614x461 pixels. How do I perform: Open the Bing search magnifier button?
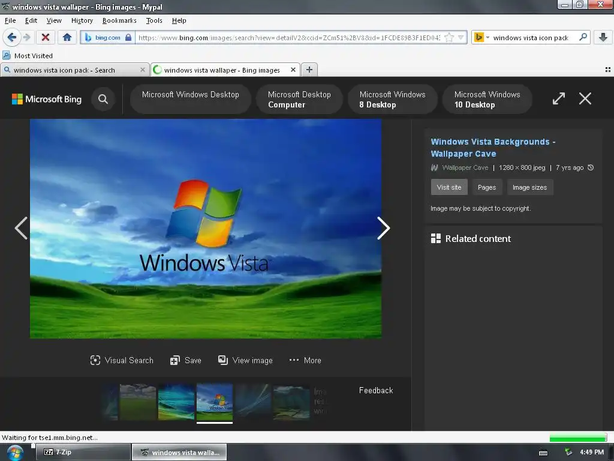pyautogui.click(x=103, y=99)
